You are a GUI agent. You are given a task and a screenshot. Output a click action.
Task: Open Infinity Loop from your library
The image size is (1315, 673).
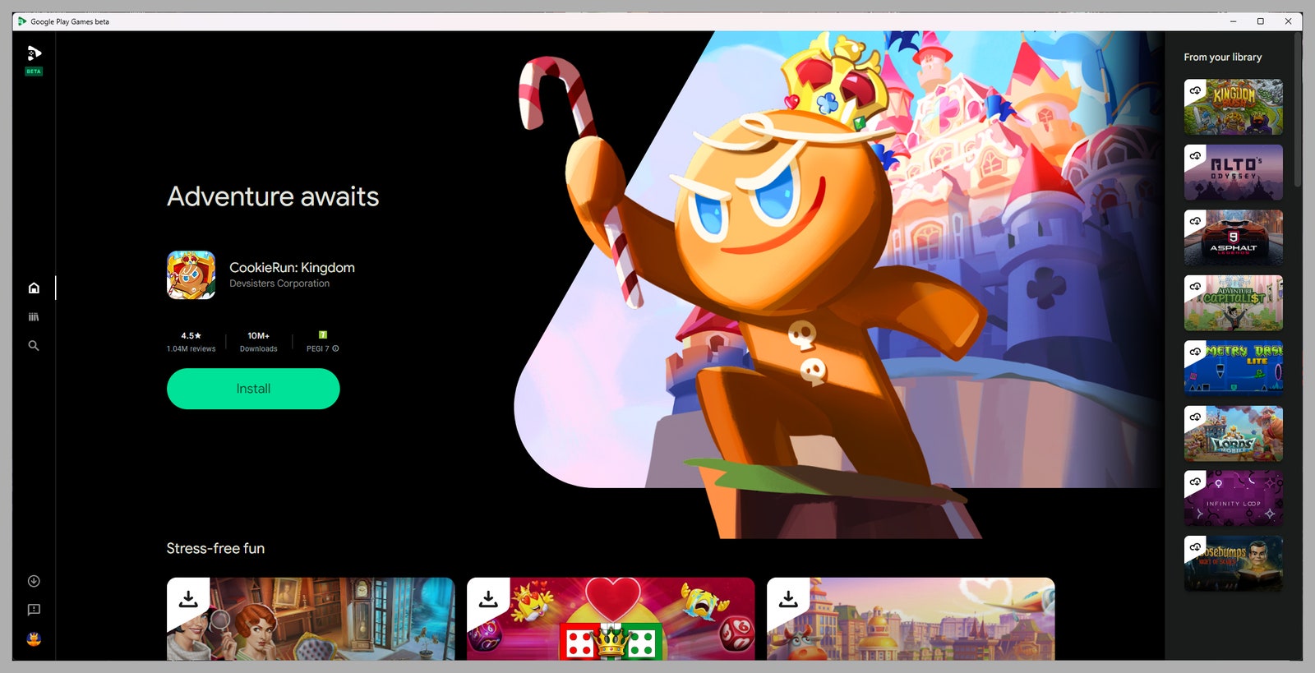tap(1233, 499)
